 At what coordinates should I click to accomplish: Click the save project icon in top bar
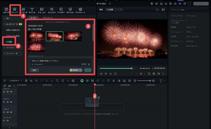[x=170, y=4]
